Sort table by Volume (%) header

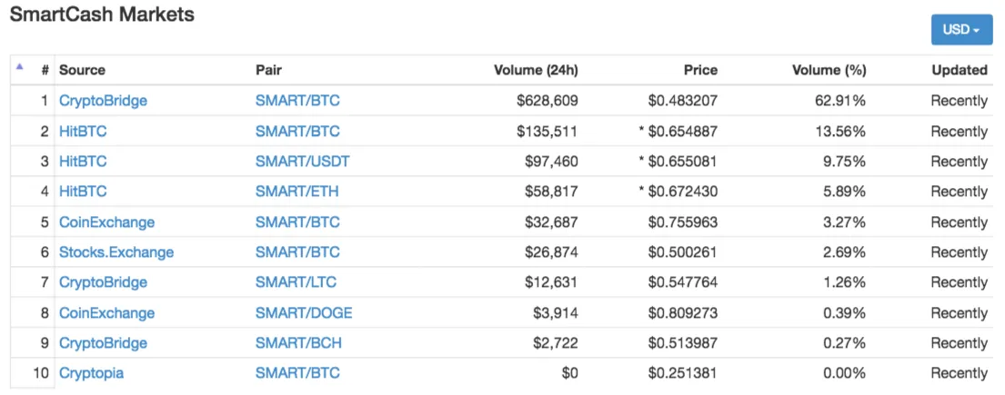point(829,70)
